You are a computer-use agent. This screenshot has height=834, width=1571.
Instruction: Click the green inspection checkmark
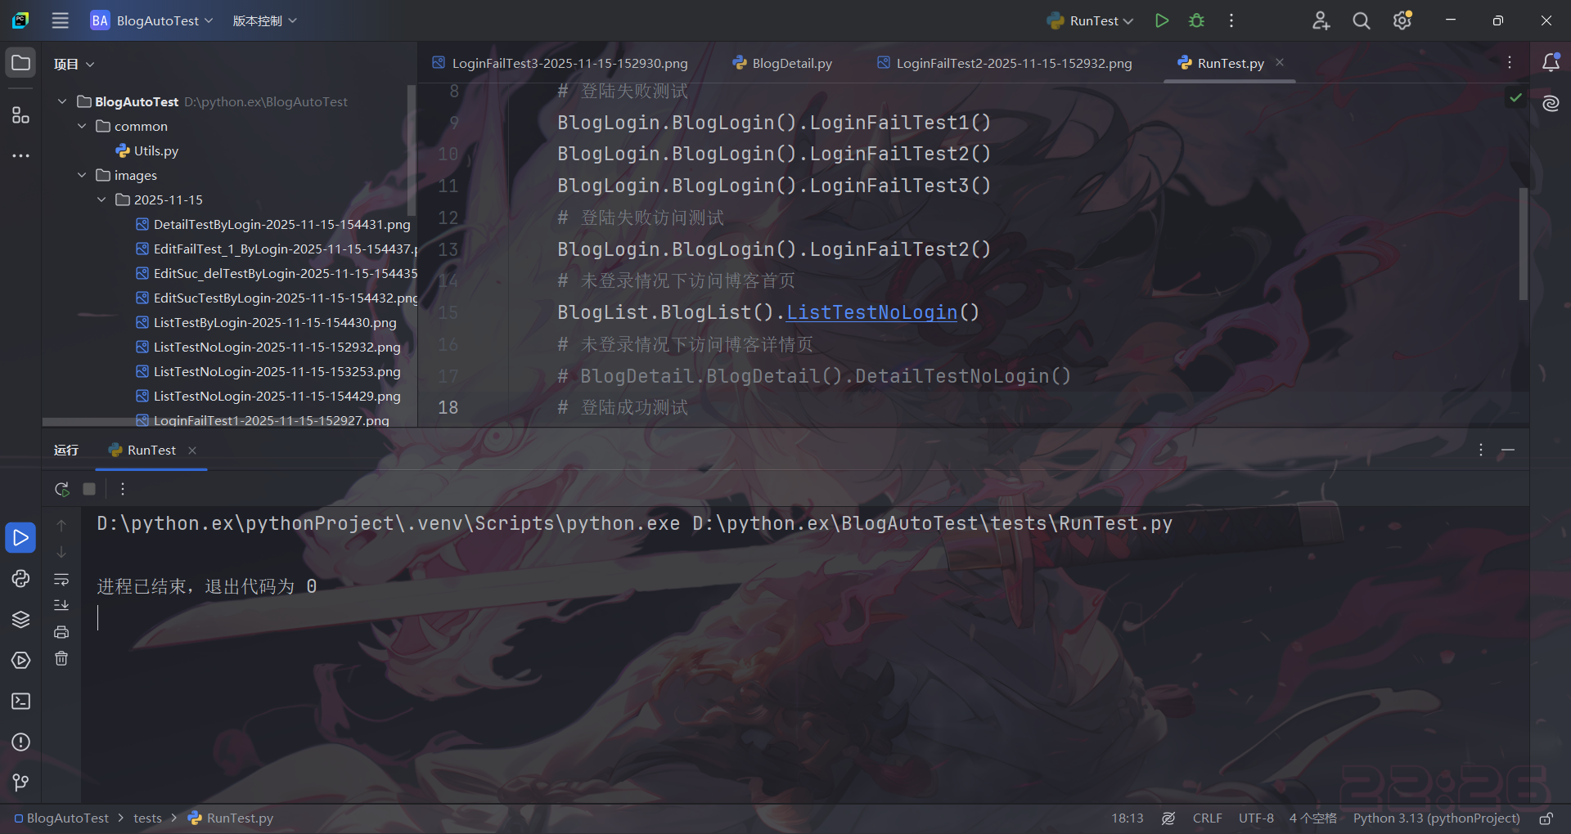1515,97
